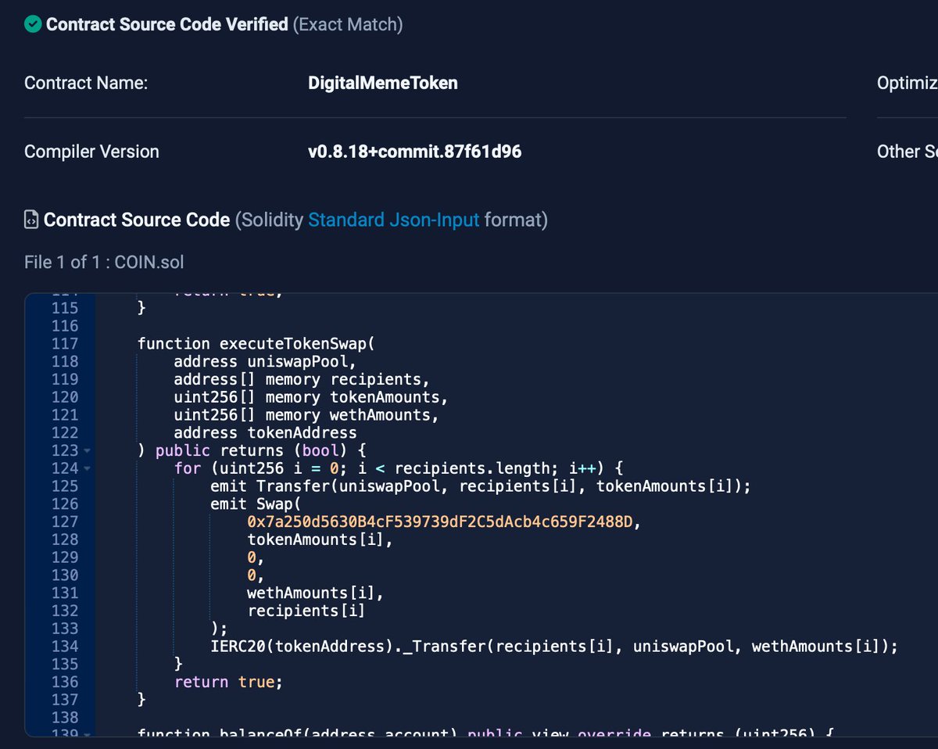Click uint256[] memory wethAmounts, line

point(306,415)
